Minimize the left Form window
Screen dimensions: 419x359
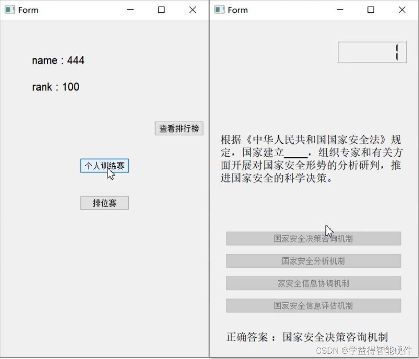tap(130, 10)
